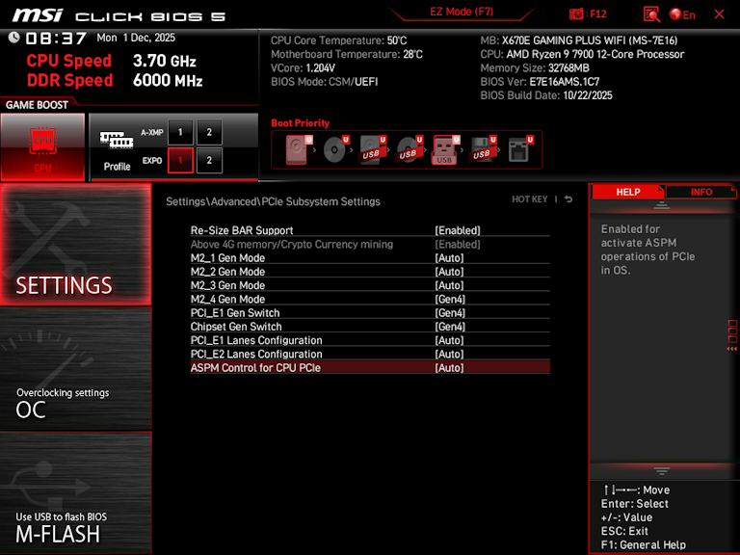
Task: Click the network boot device icon
Action: pos(519,149)
